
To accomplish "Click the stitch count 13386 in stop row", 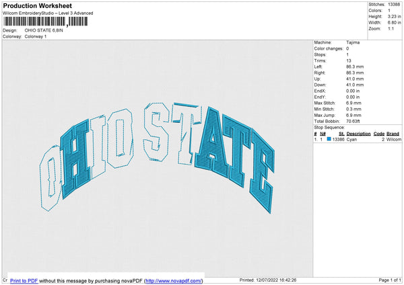I will pyautogui.click(x=338, y=139).
